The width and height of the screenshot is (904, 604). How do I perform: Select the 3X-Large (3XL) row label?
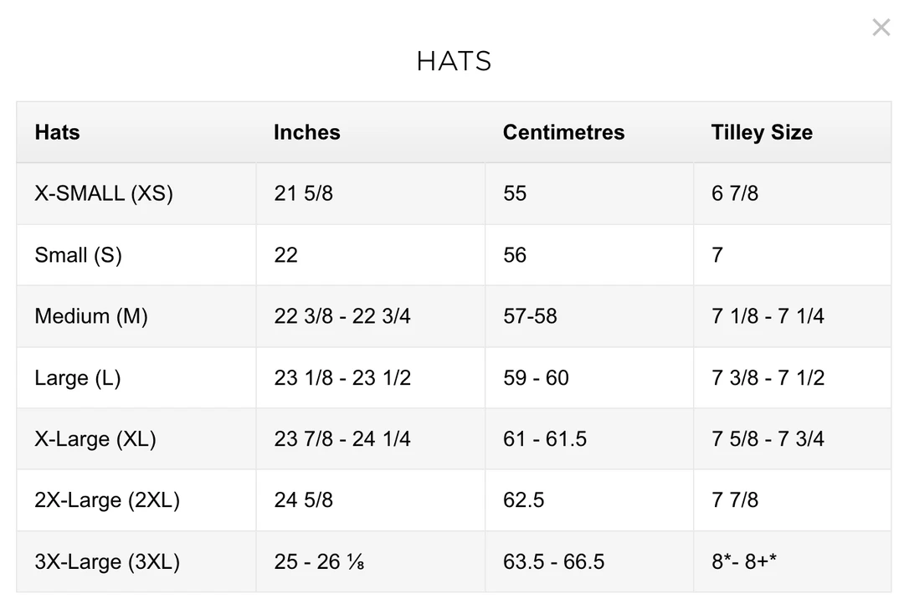(x=106, y=561)
